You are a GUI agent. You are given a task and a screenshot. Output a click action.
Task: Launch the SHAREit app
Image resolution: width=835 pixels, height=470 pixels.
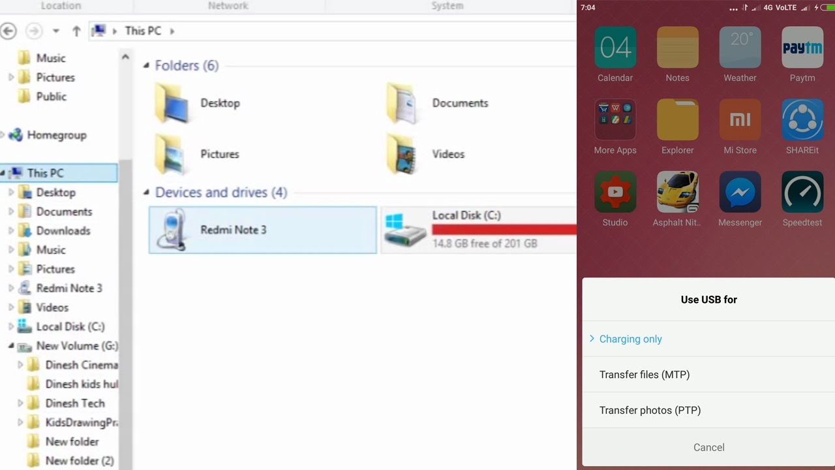tap(802, 120)
